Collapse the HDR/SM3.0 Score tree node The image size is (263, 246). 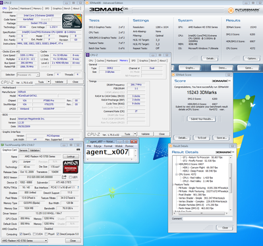[177, 164]
